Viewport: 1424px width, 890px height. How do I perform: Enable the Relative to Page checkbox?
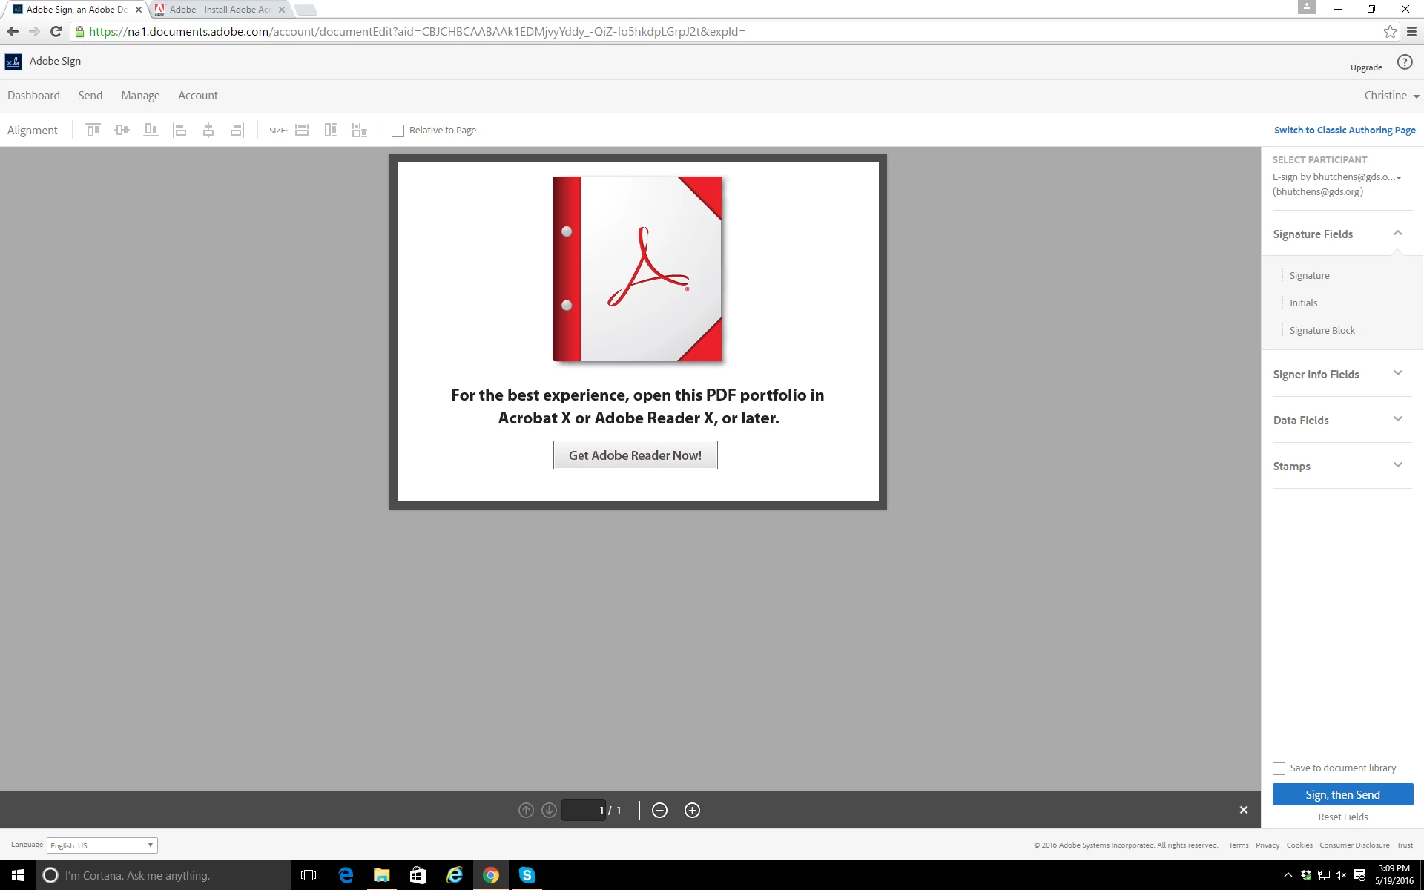click(398, 131)
